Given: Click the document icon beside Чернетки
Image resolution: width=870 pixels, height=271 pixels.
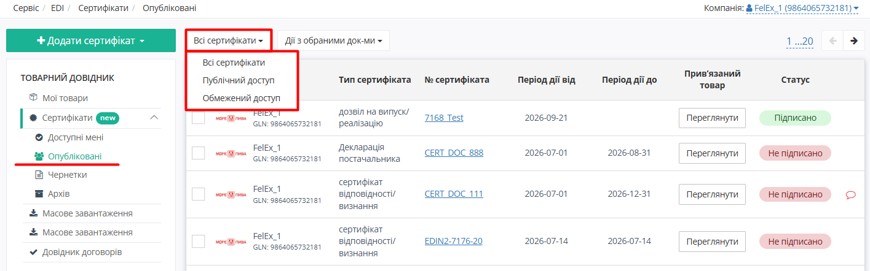Looking at the screenshot, I should click(39, 175).
